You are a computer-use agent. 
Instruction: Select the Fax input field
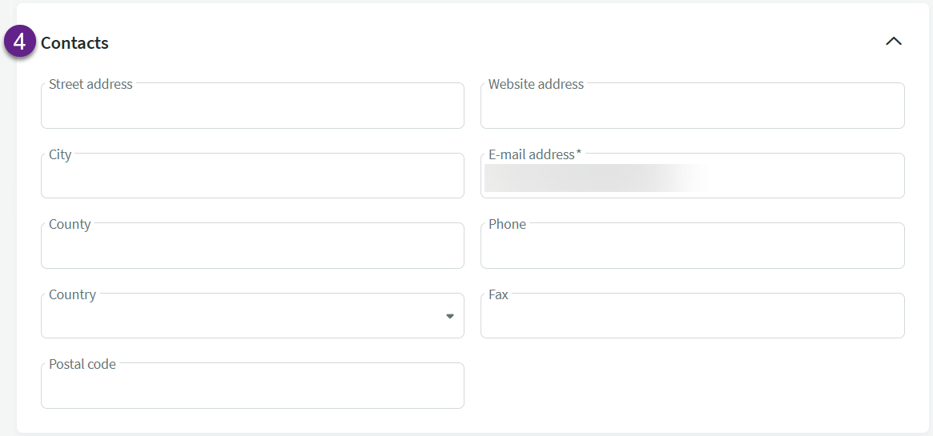click(x=692, y=318)
